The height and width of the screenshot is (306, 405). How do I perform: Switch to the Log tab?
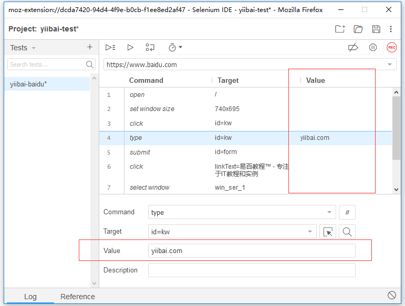coord(30,297)
